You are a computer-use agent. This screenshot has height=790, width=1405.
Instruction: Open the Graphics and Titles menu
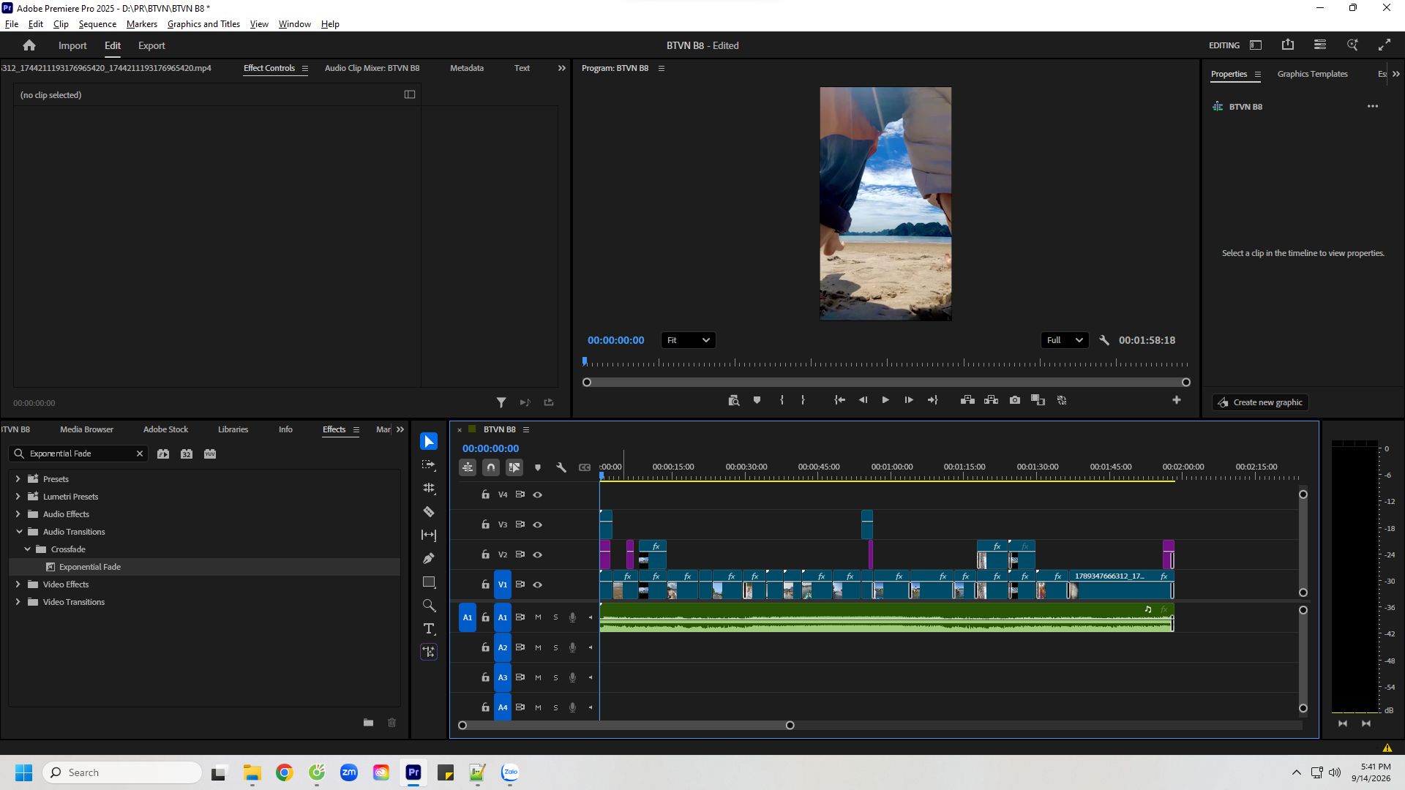[x=203, y=24]
